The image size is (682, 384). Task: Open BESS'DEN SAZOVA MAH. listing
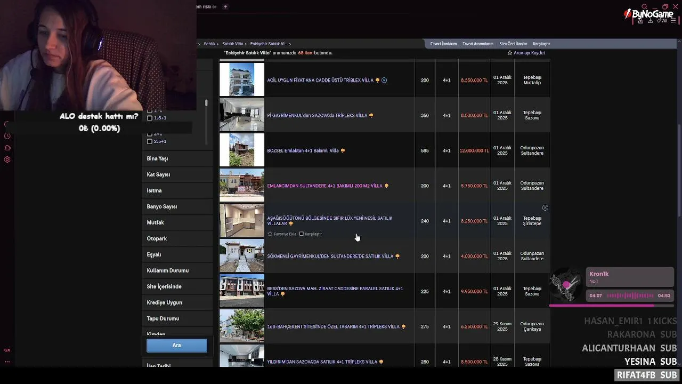coord(335,291)
